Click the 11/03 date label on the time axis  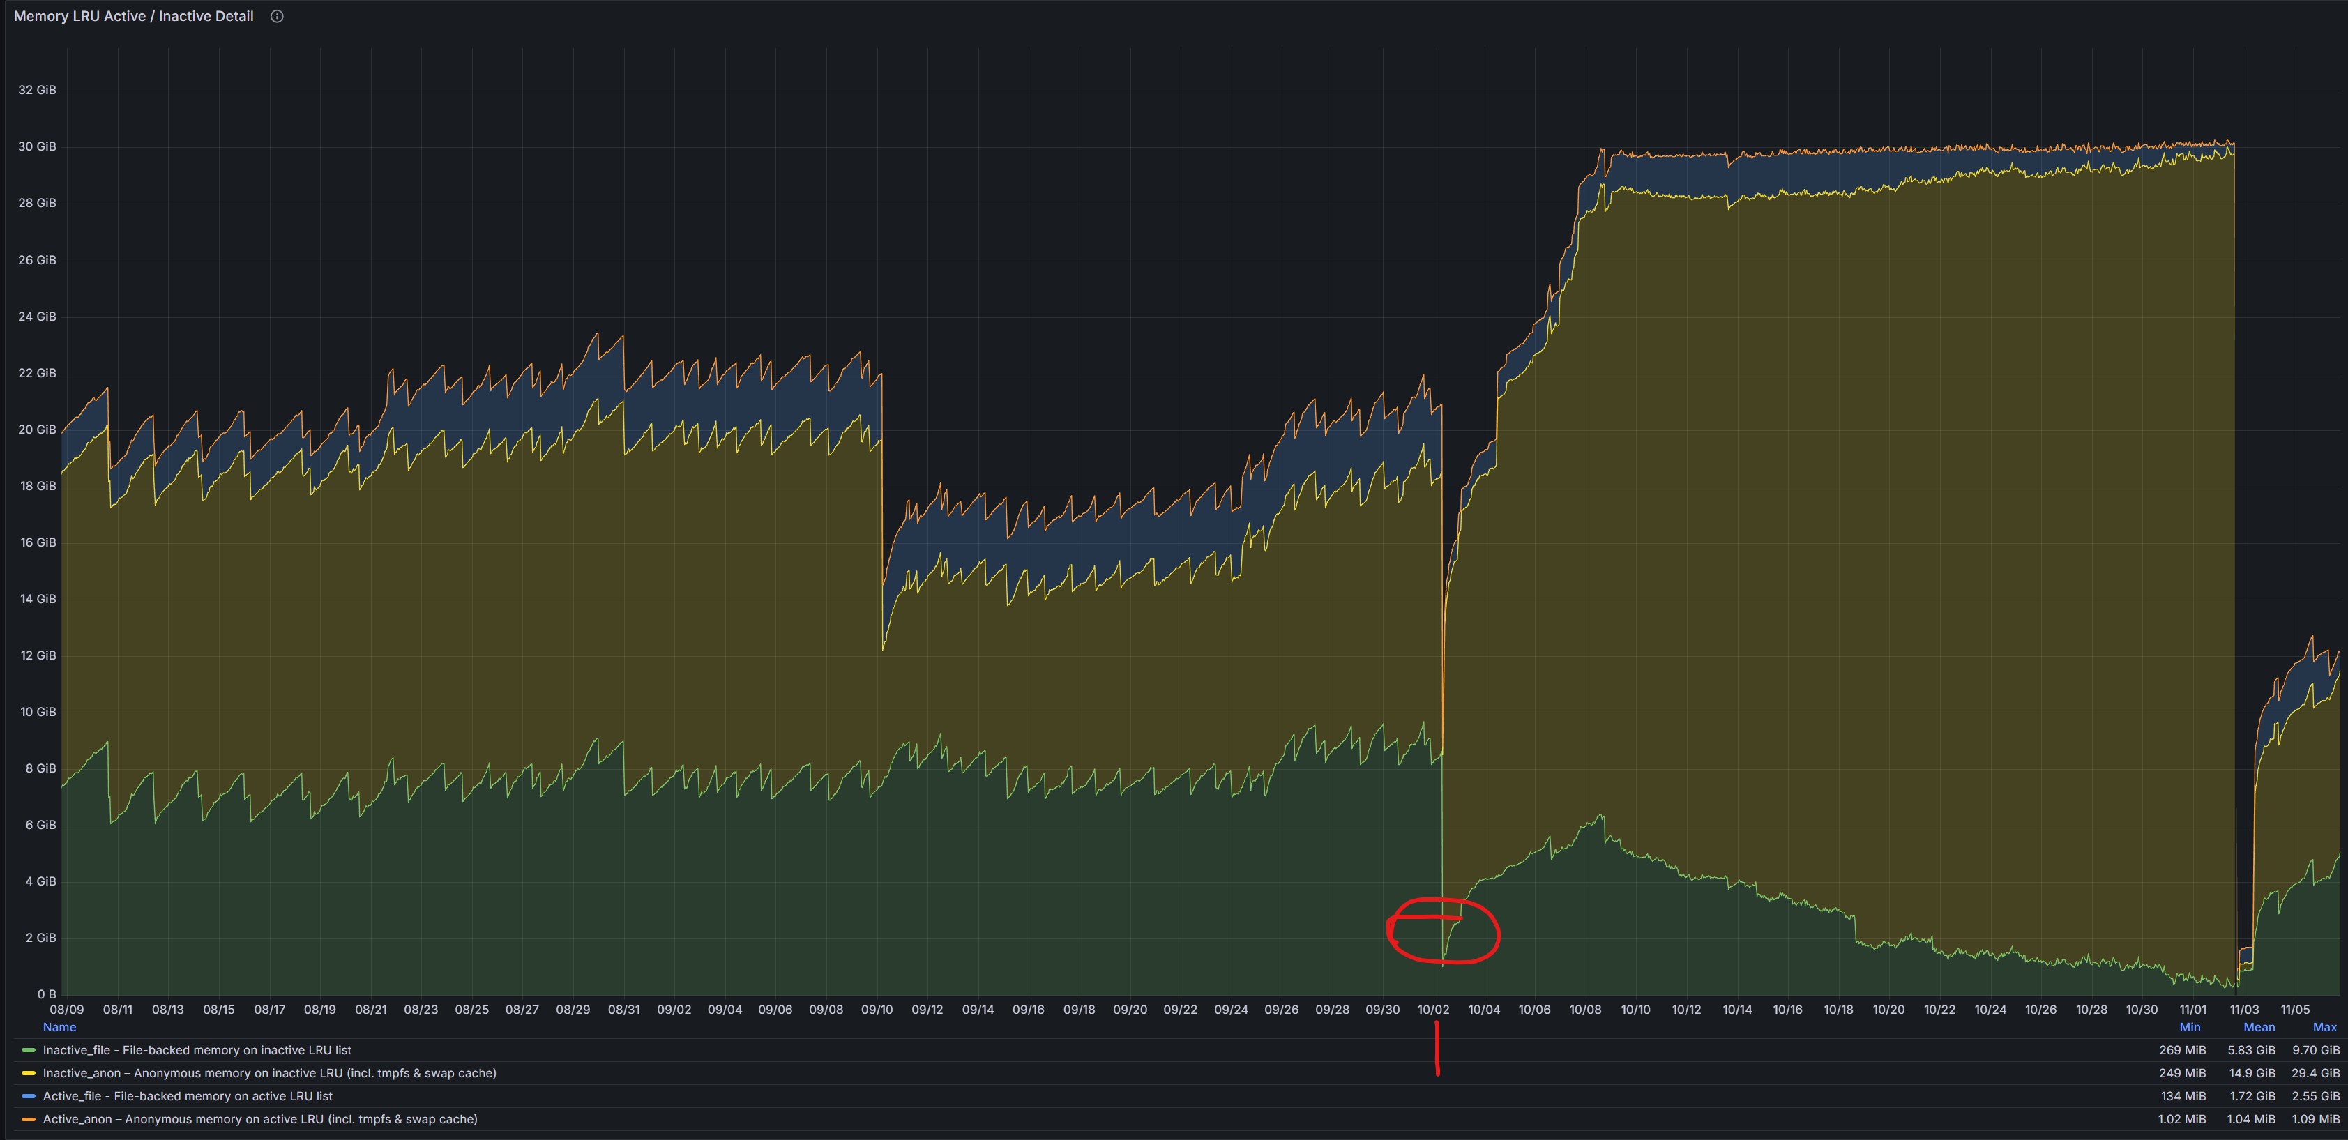pos(2244,1010)
